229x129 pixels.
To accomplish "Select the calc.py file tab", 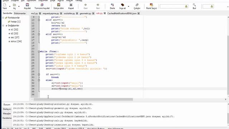I will [99, 13].
